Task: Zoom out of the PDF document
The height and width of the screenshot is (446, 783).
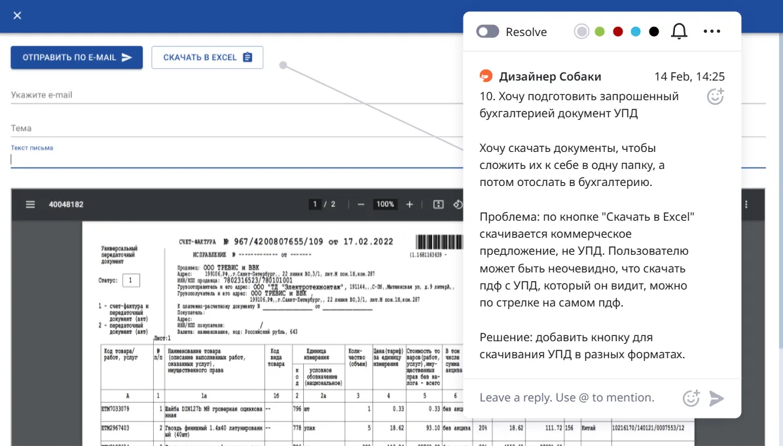Action: pos(361,204)
